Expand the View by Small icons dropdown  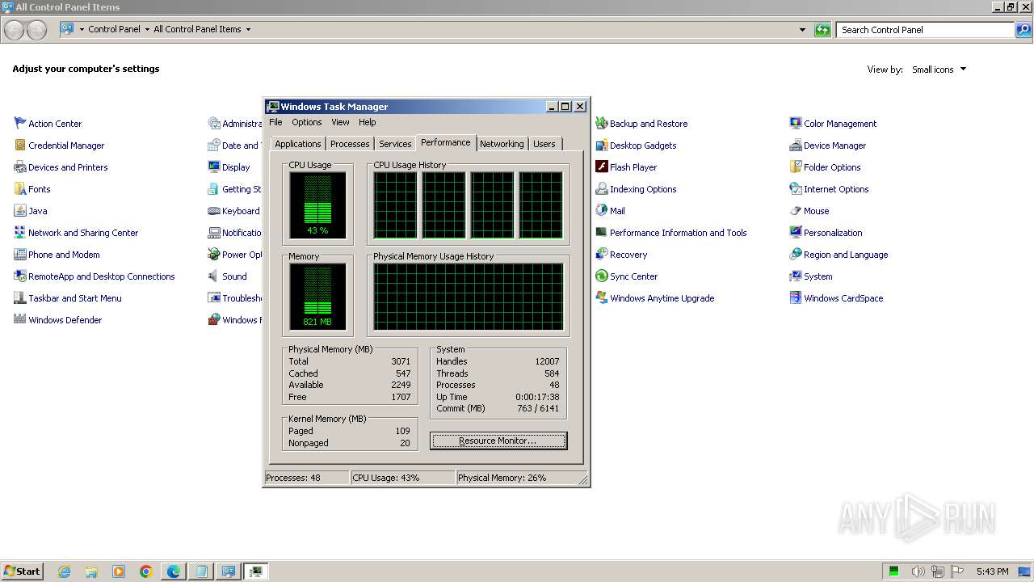pyautogui.click(x=939, y=70)
